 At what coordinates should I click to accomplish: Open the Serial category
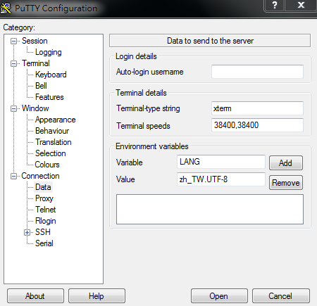[x=44, y=243]
